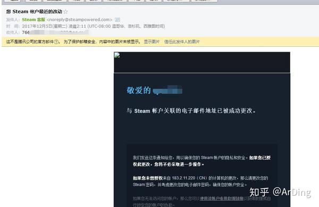Click 信任此发件人的图片 link
The width and height of the screenshot is (319, 207).
182,42
